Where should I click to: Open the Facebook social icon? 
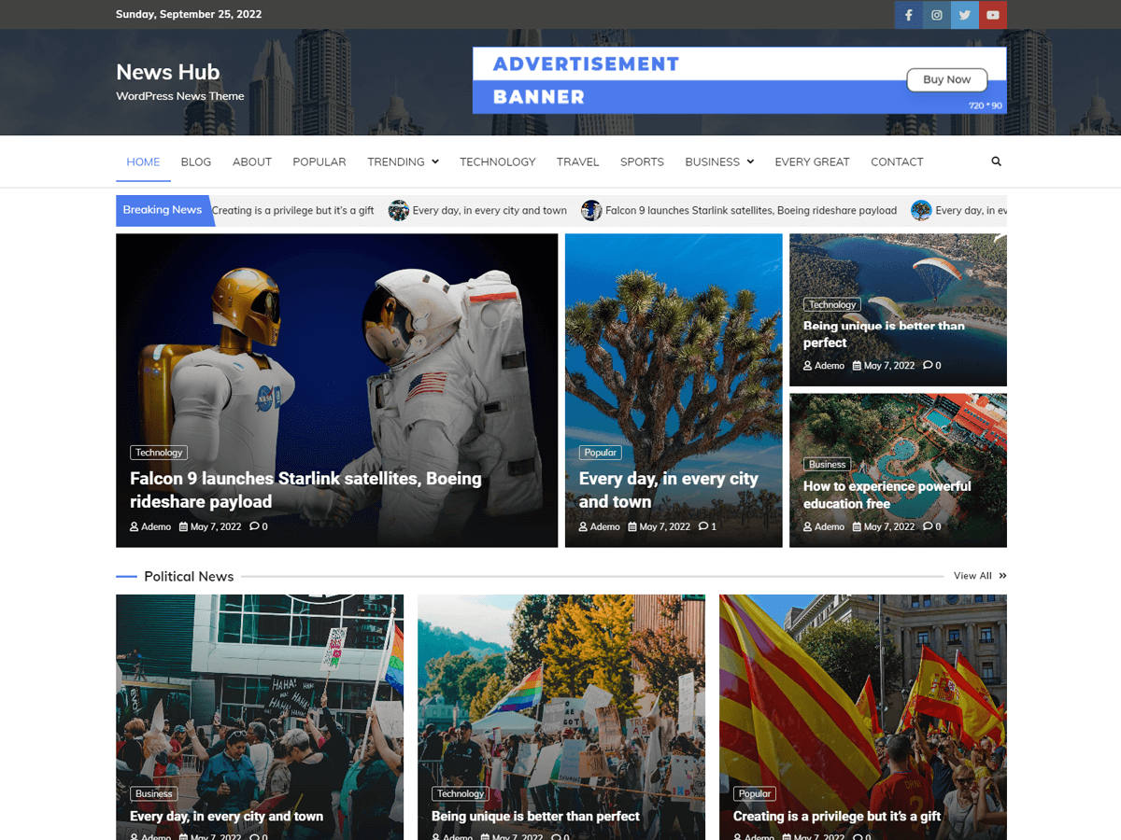click(x=907, y=15)
